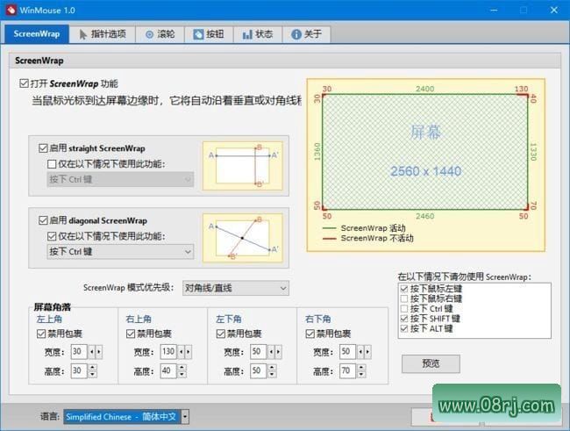
Task: Click the 右上角 高度 field showing 40
Action: pos(168,371)
